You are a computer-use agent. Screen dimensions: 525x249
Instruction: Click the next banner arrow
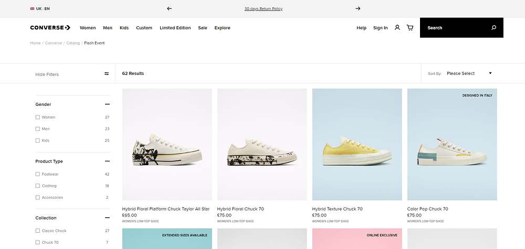[x=358, y=9]
